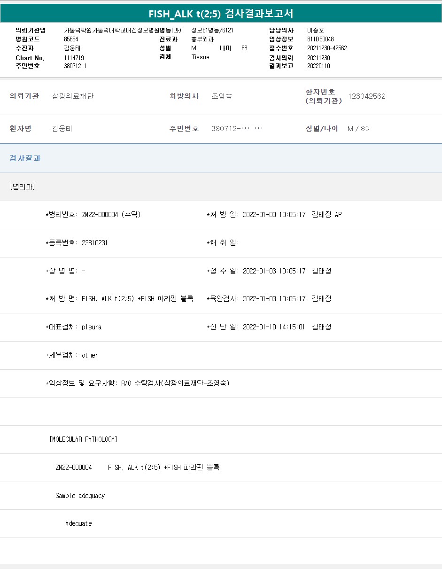This screenshot has height=569, width=442.
Task: Select ward text 성모61병동/6121
Action: tap(212, 31)
